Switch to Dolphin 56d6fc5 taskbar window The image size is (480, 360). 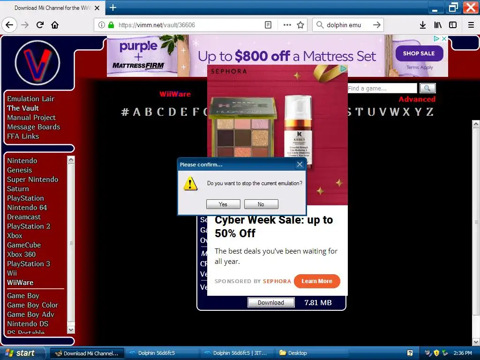(x=162, y=353)
